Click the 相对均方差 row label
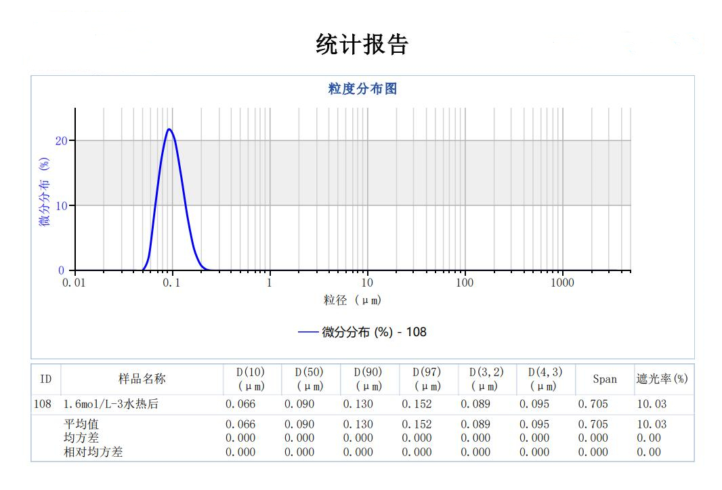The height and width of the screenshot is (490, 722). point(93,452)
